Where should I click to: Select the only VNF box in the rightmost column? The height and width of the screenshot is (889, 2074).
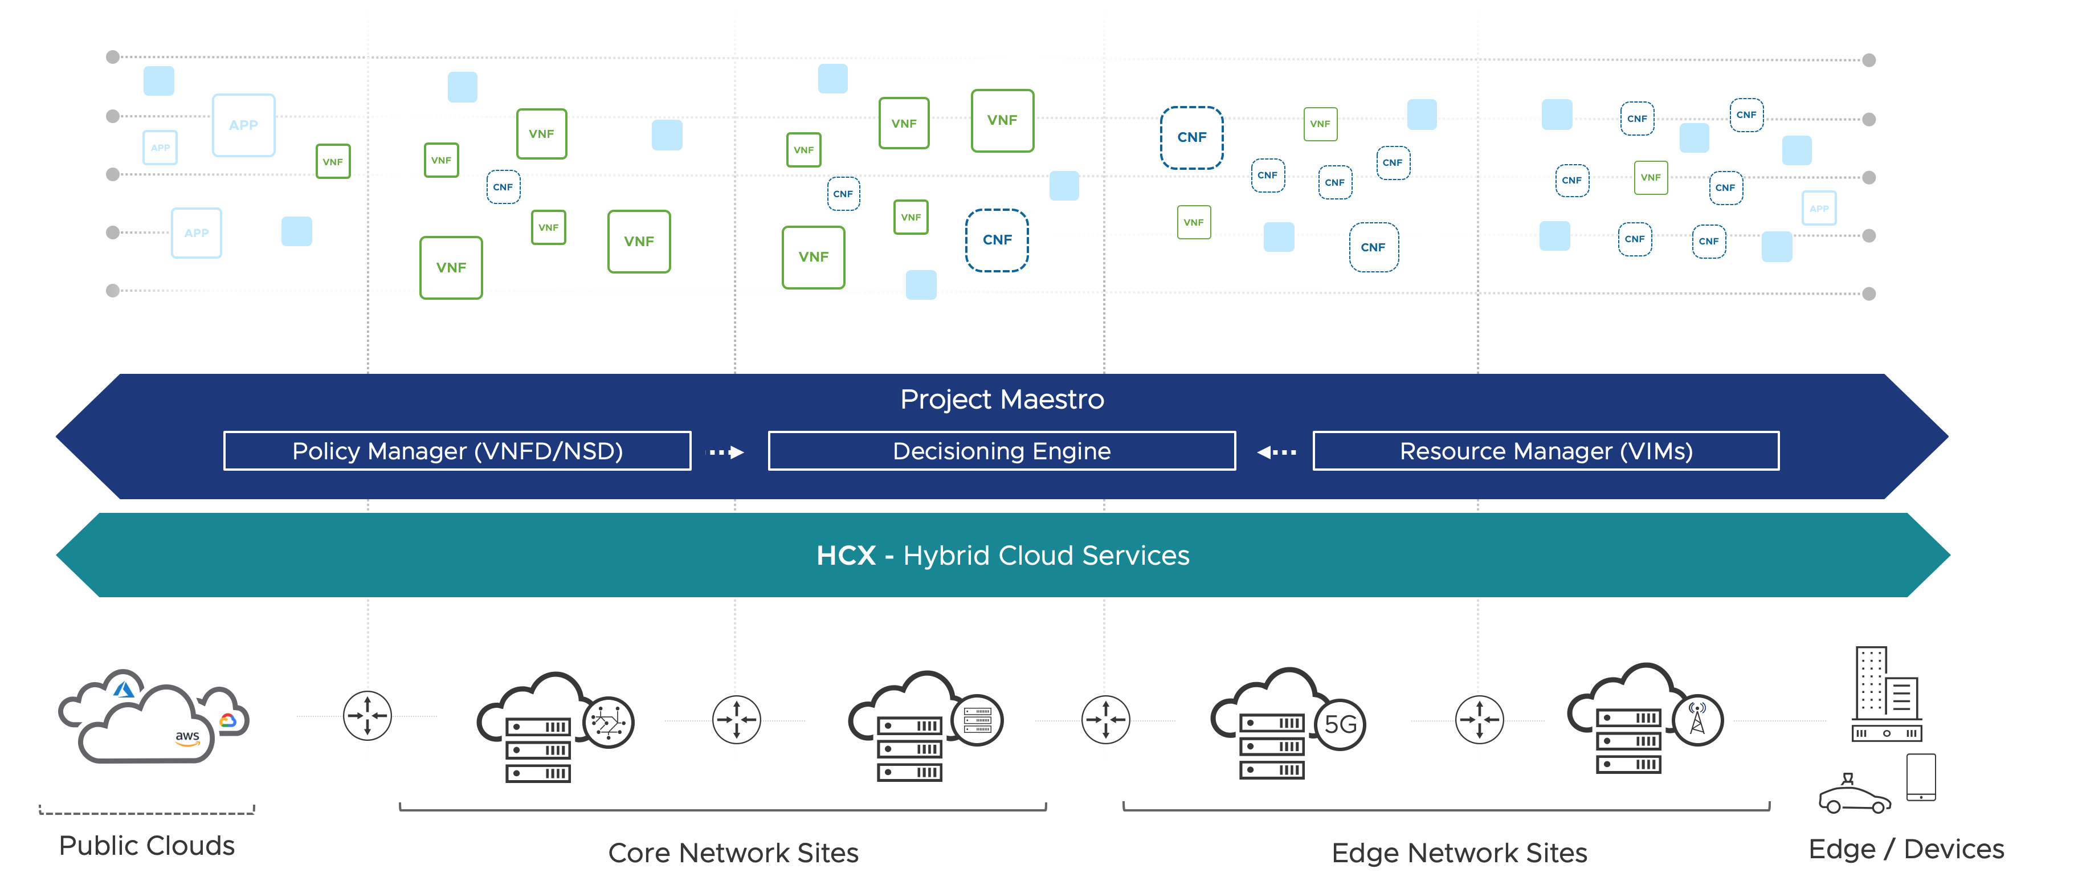1651,177
